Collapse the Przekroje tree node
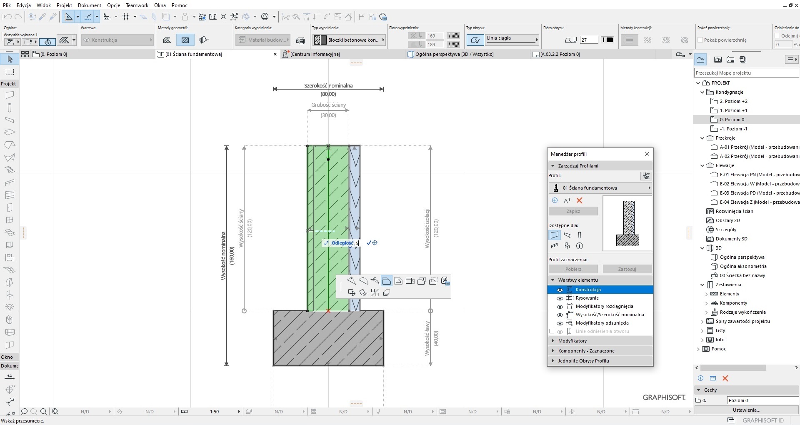The image size is (800, 425). [x=702, y=138]
